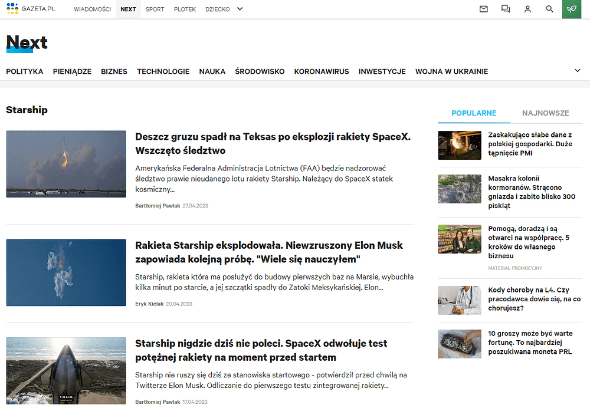Click the SpaceX explosion smoke thumbnail
Image resolution: width=590 pixels, height=408 pixels.
pos(66,164)
